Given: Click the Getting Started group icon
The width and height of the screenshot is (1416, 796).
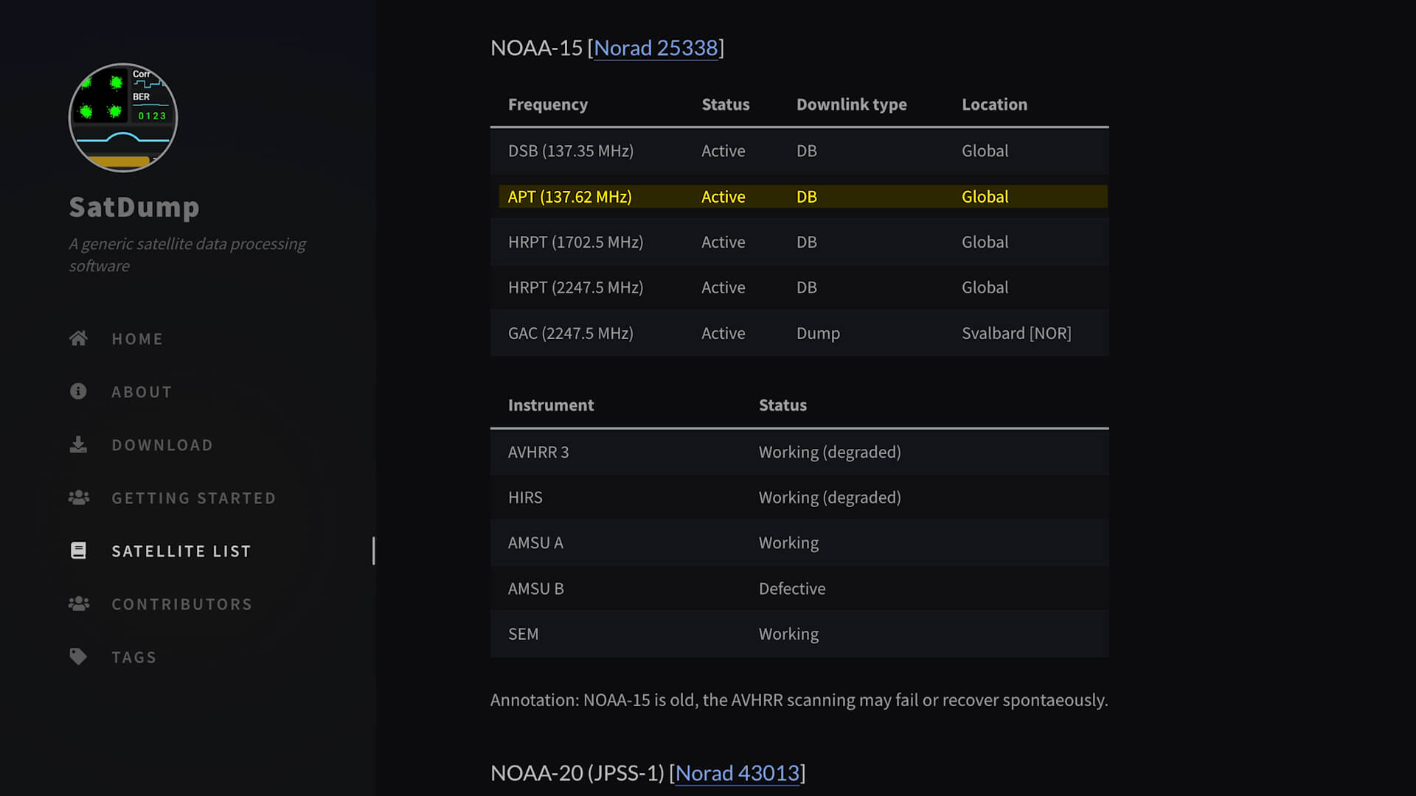Looking at the screenshot, I should click(78, 497).
